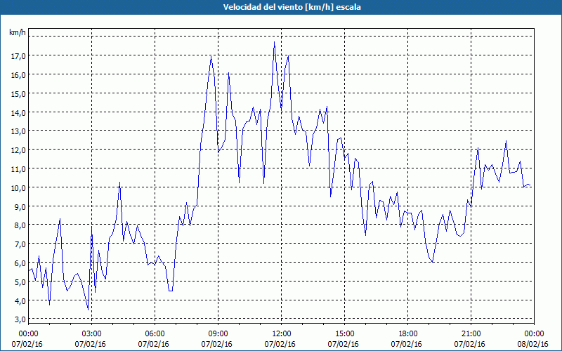Click the 16,0 y-axis value
562x351 pixels.
tap(19, 75)
